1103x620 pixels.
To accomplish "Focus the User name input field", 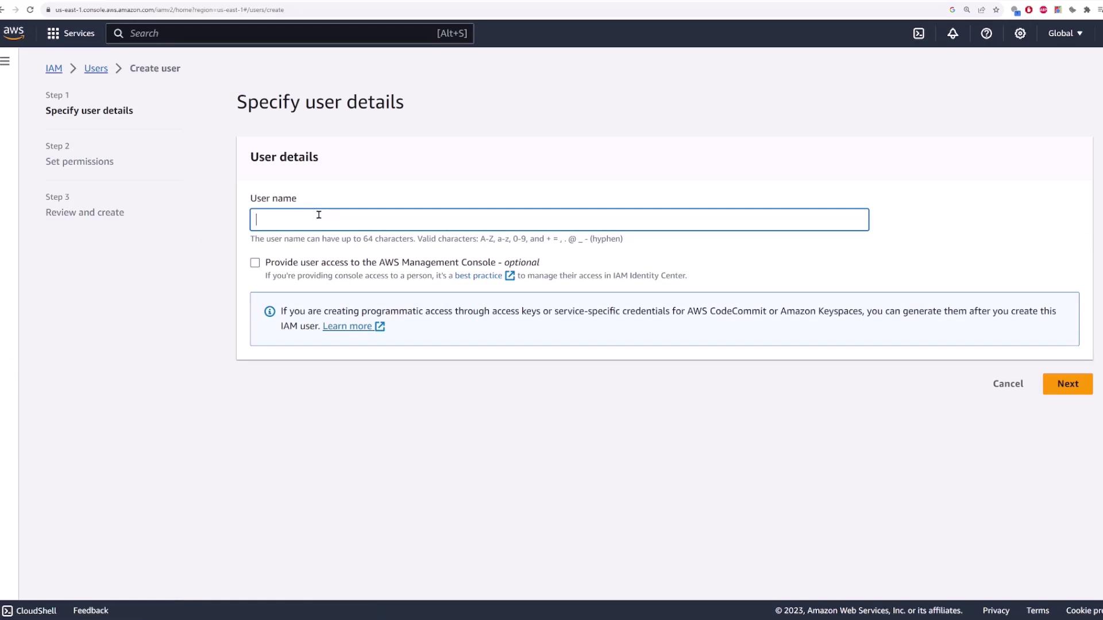I will click(559, 220).
